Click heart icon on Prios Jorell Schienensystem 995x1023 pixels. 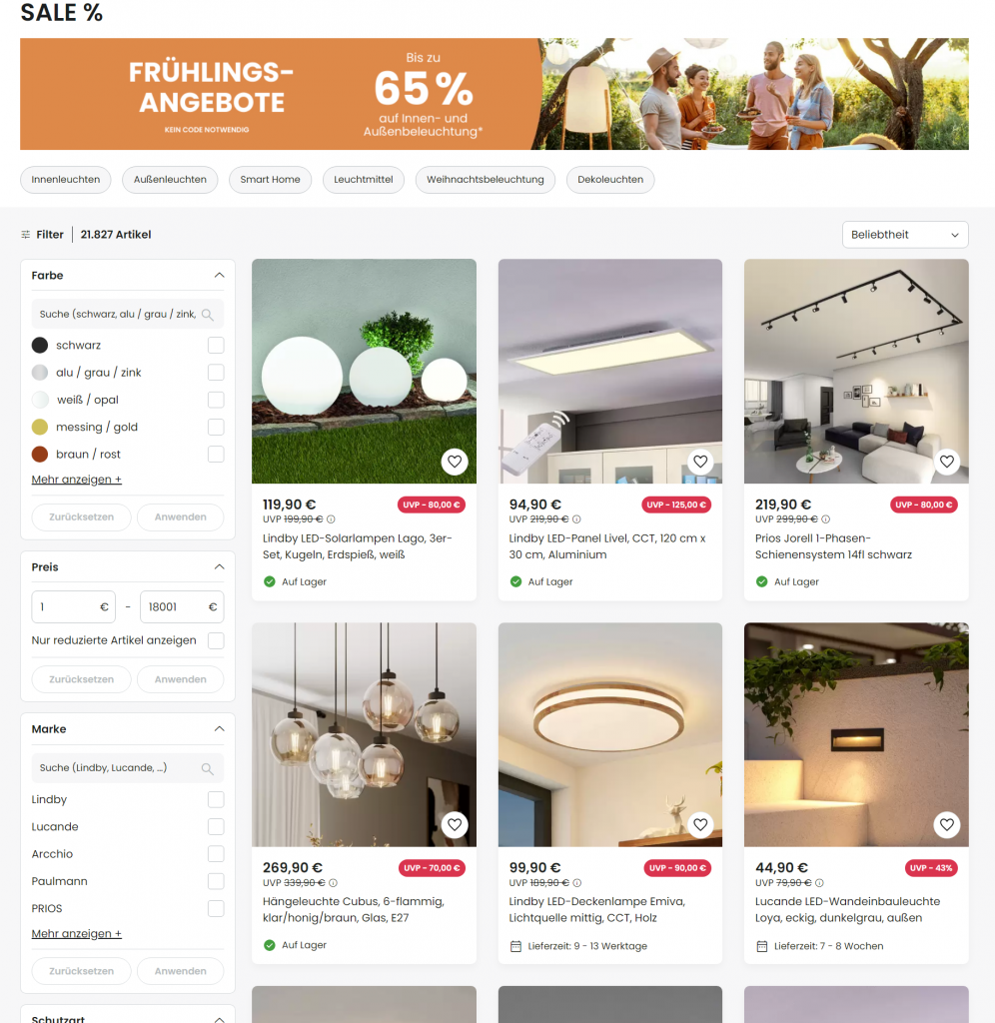point(947,462)
